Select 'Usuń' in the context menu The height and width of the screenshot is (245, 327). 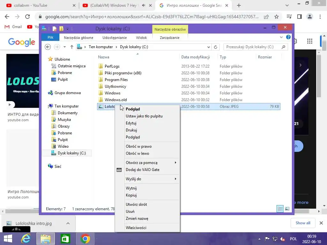click(x=130, y=212)
